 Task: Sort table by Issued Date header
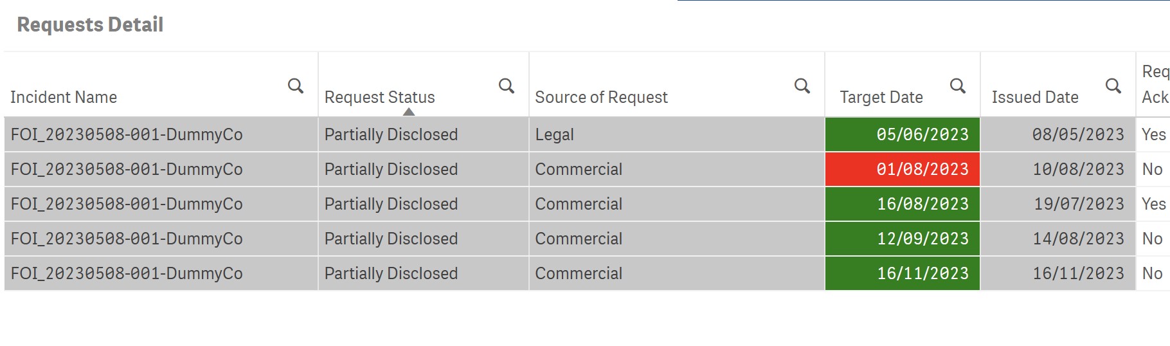[1035, 97]
